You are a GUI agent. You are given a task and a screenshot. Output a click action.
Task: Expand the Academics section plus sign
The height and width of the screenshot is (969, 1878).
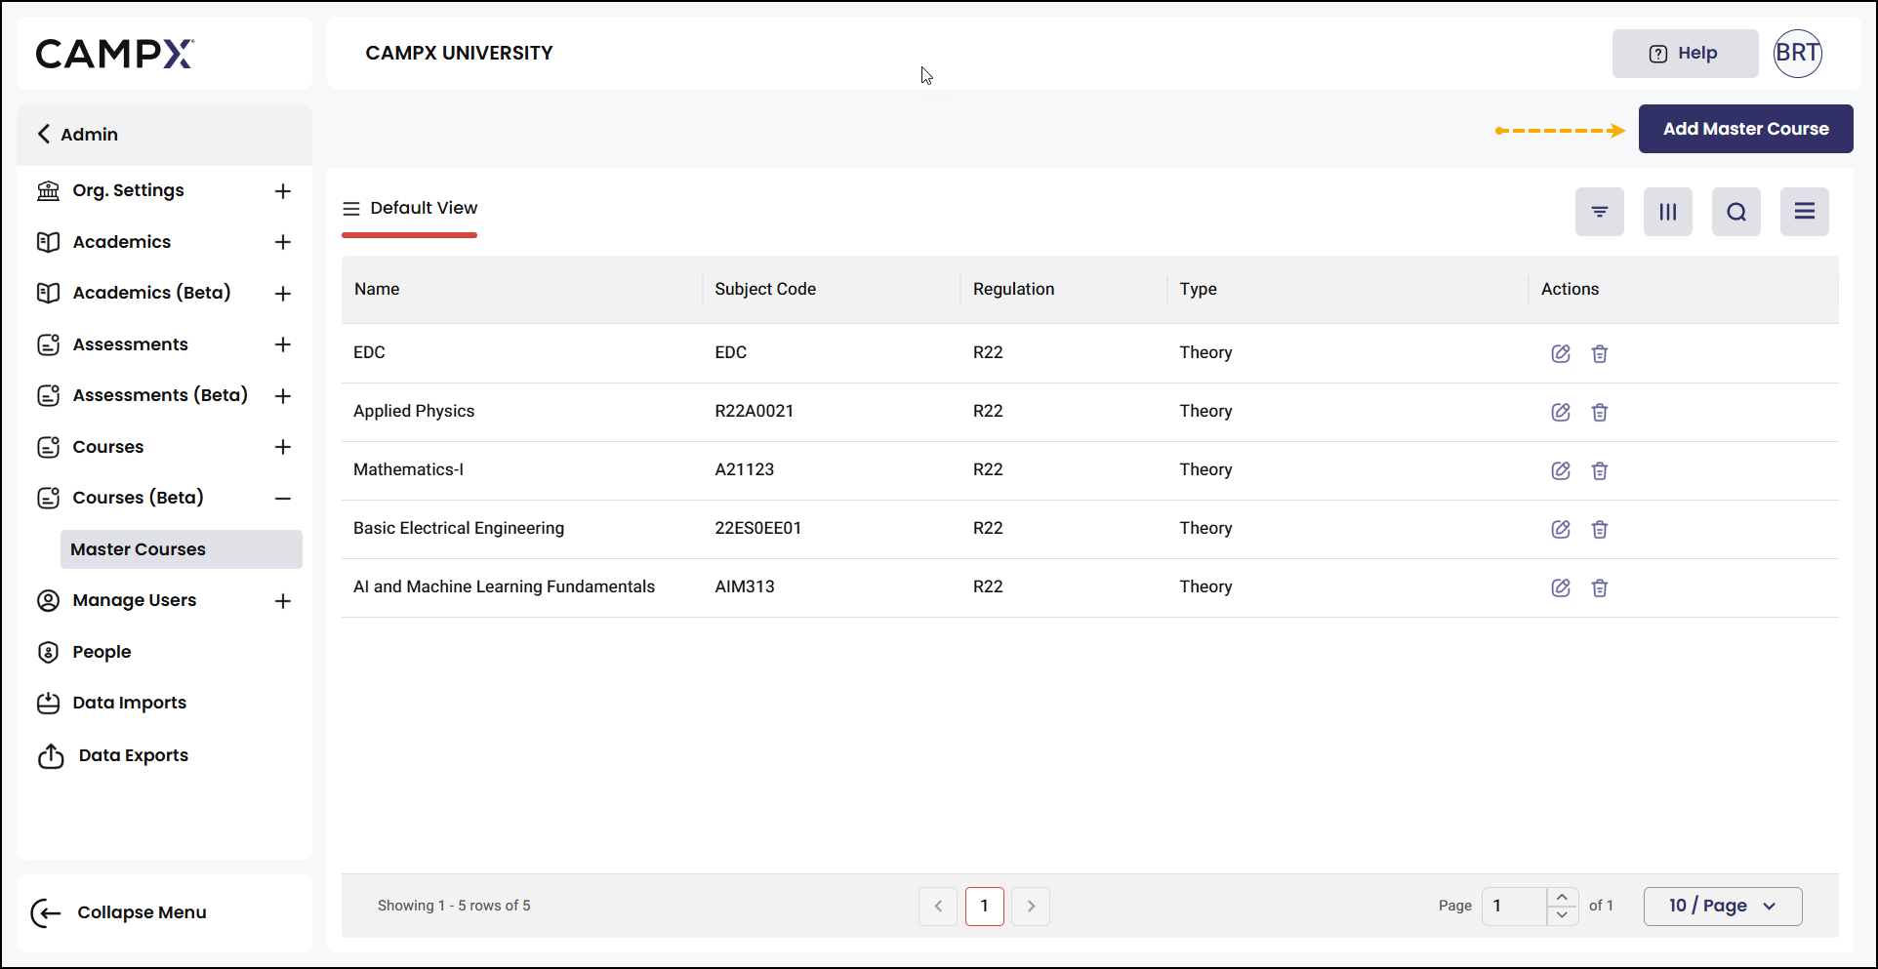tap(283, 242)
